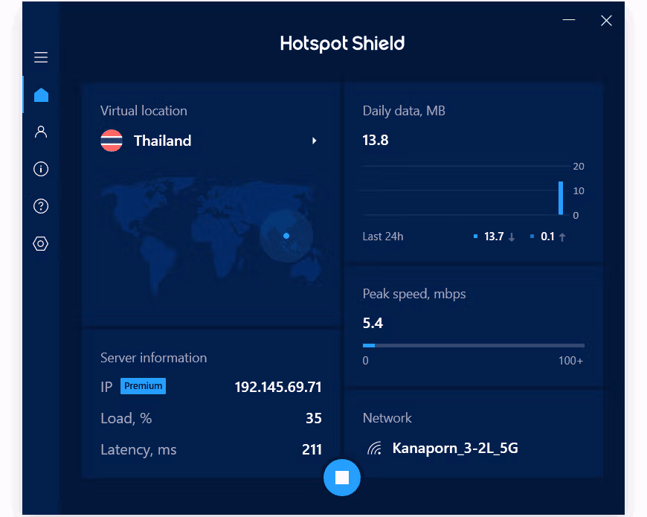Click the download amount 13.7
Image resolution: width=647 pixels, height=517 pixels.
click(494, 237)
